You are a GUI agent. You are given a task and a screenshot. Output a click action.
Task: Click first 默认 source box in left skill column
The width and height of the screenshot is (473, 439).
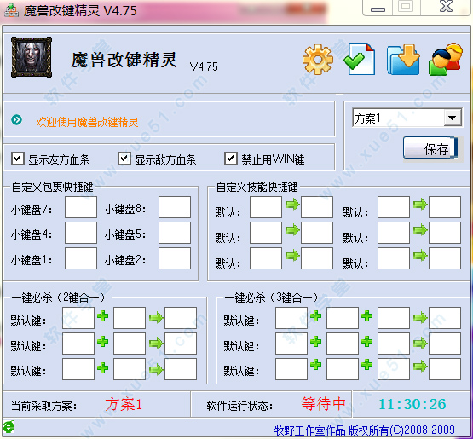[x=266, y=207]
